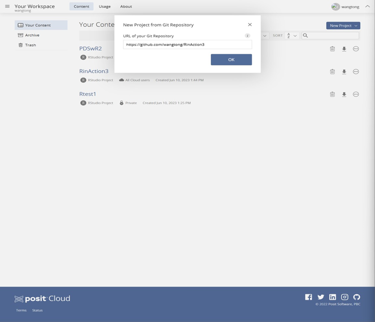The image size is (375, 322).
Task: Open the GitHub icon in footer
Action: click(357, 297)
